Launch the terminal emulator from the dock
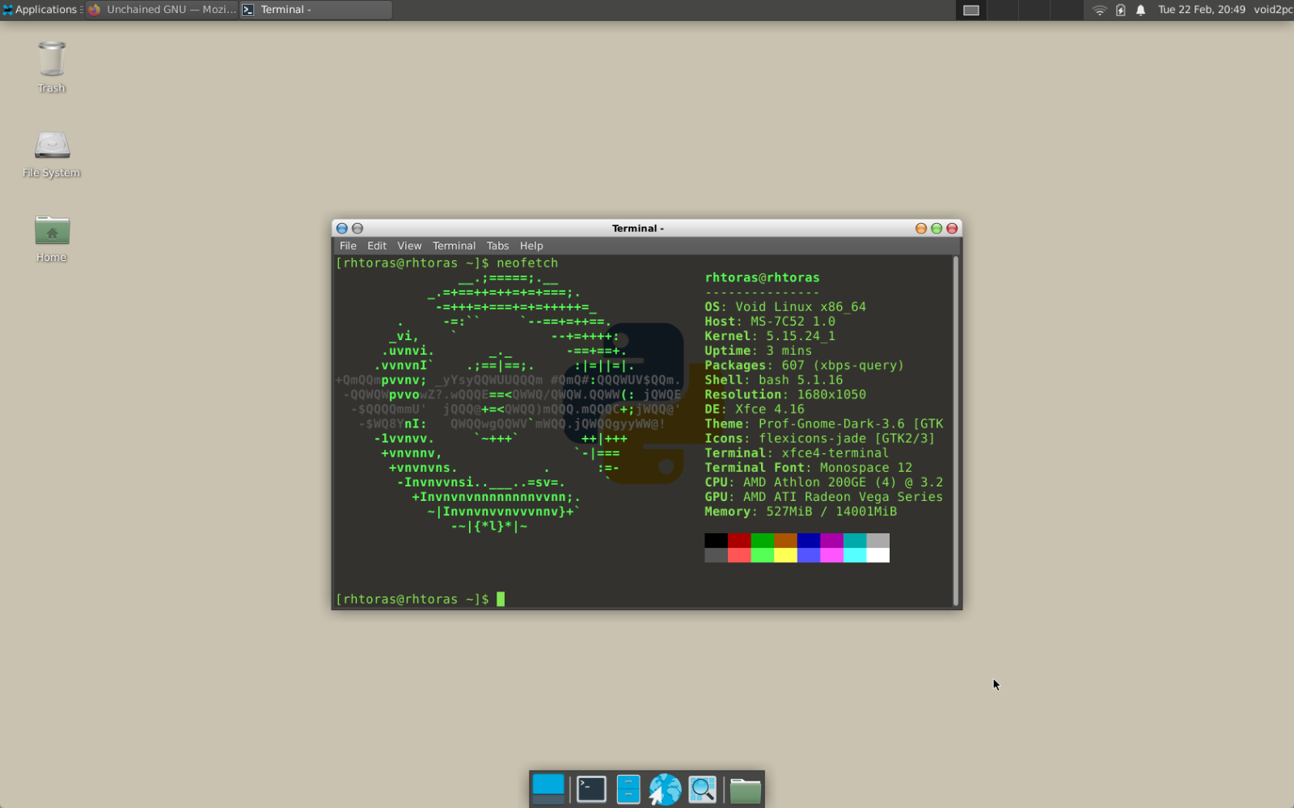1294x808 pixels. (x=591, y=789)
